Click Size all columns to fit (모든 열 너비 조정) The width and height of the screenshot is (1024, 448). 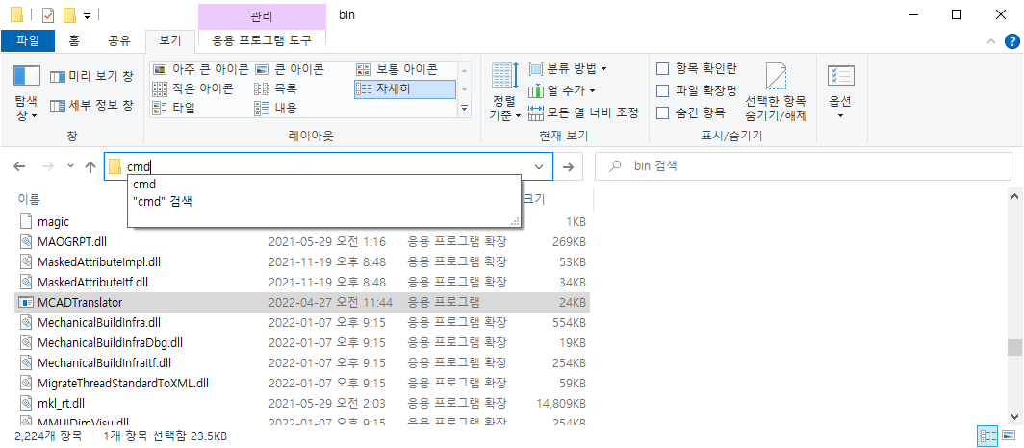click(x=582, y=112)
